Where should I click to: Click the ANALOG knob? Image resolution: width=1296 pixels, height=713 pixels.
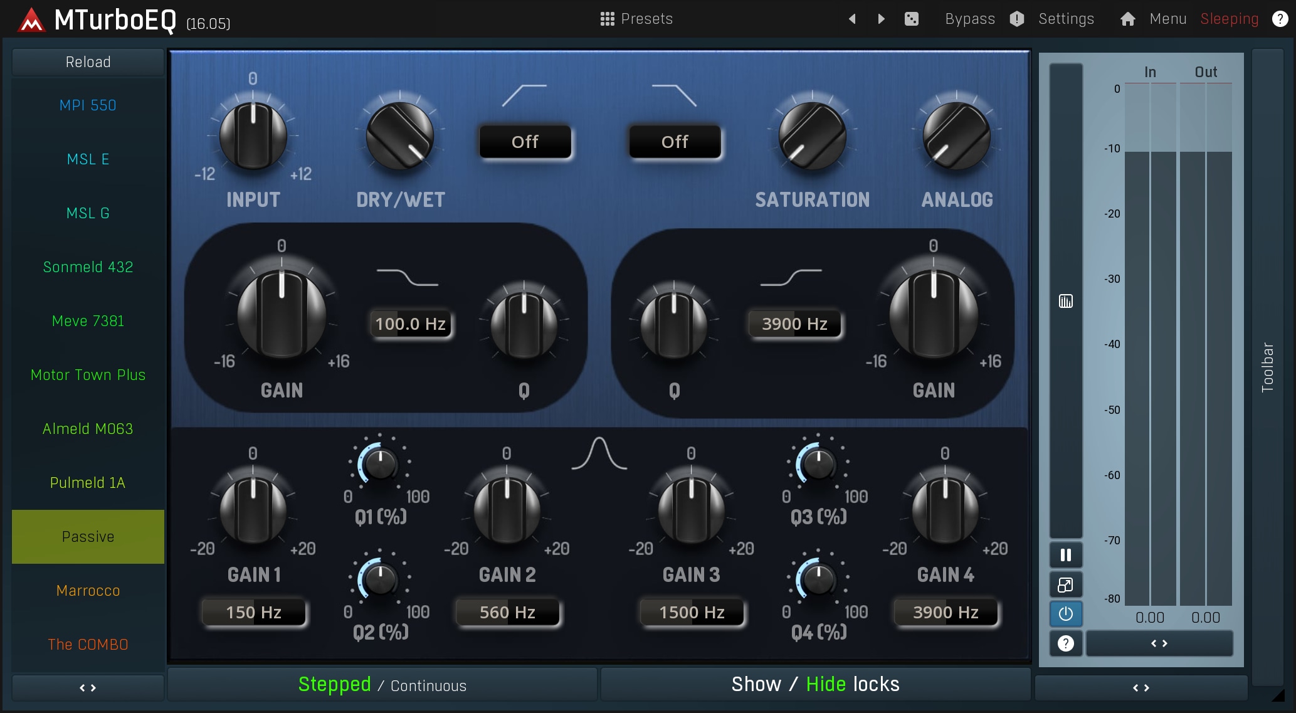tap(956, 135)
